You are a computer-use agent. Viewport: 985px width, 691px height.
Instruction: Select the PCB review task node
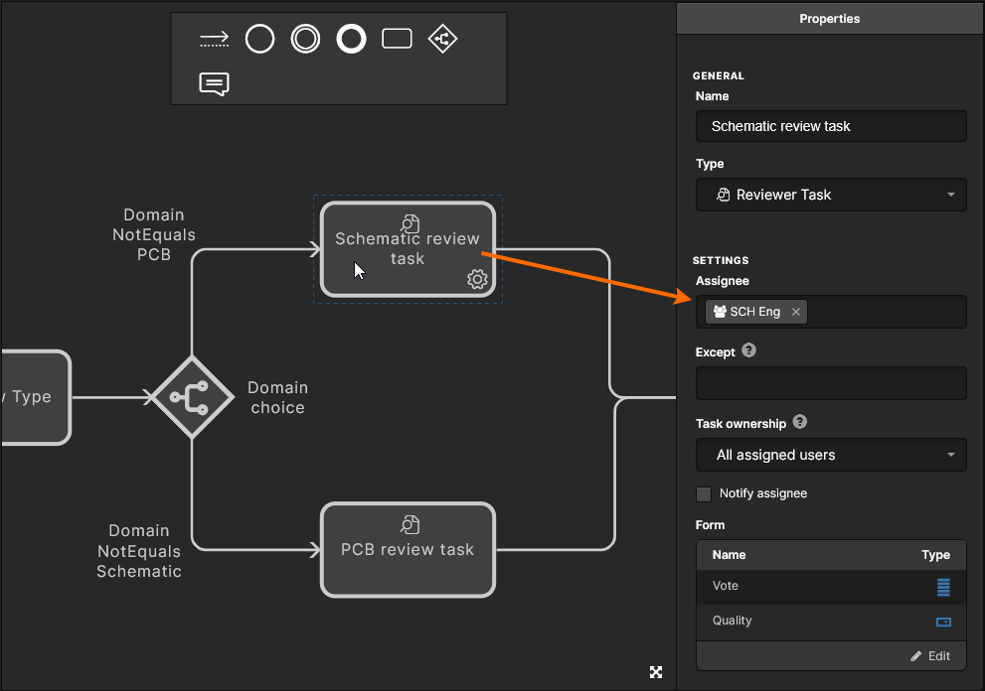tap(408, 550)
